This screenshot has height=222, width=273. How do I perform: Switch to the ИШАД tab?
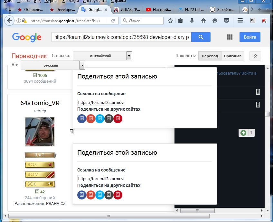pos(127,10)
